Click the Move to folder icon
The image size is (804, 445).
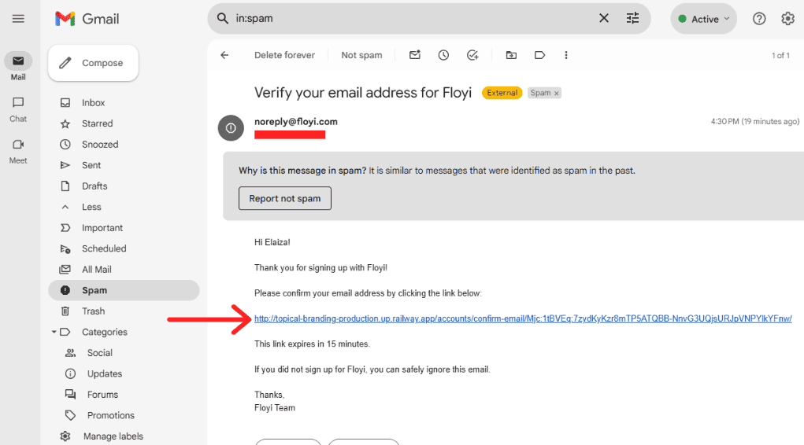[x=511, y=55]
